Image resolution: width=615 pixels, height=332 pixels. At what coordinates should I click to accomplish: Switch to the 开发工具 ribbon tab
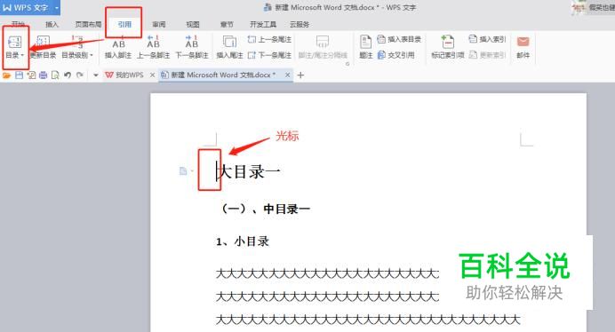(x=263, y=24)
